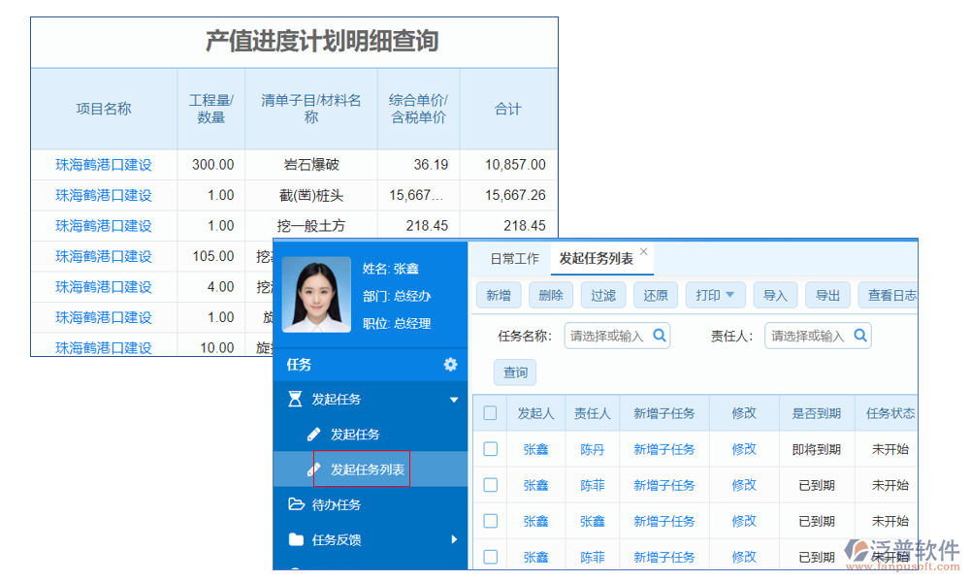Screen dimensions: 970x582
Task: Check the row with 责任人 陈丹
Action: pos(491,449)
